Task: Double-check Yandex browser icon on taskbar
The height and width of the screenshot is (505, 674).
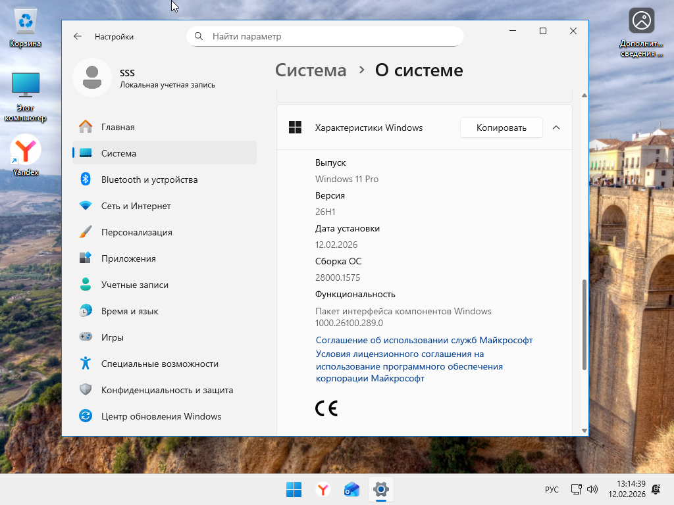Action: (323, 489)
